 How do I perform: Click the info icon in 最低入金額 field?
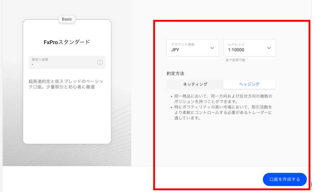tap(100, 63)
